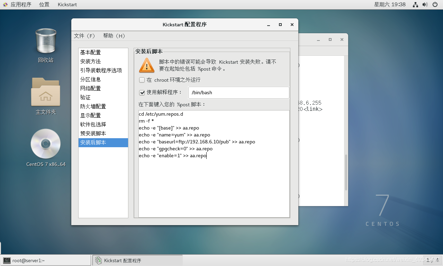Click script line 'cd /etc/yum.repos.d'
The image size is (443, 266).
161,114
